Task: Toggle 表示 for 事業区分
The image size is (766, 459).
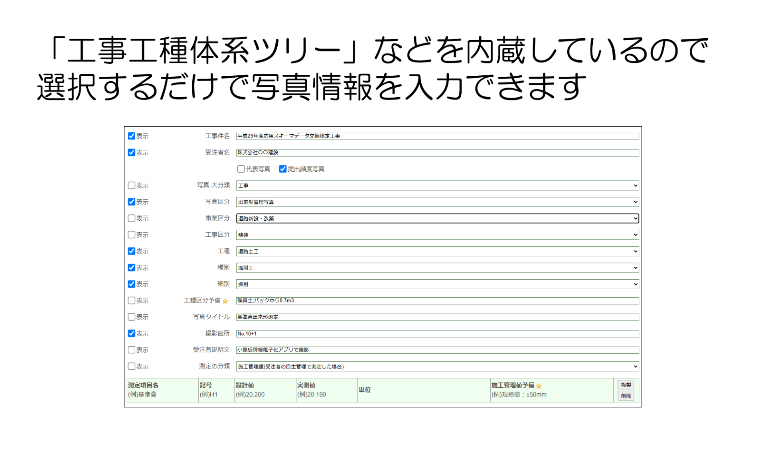Action: click(x=132, y=218)
